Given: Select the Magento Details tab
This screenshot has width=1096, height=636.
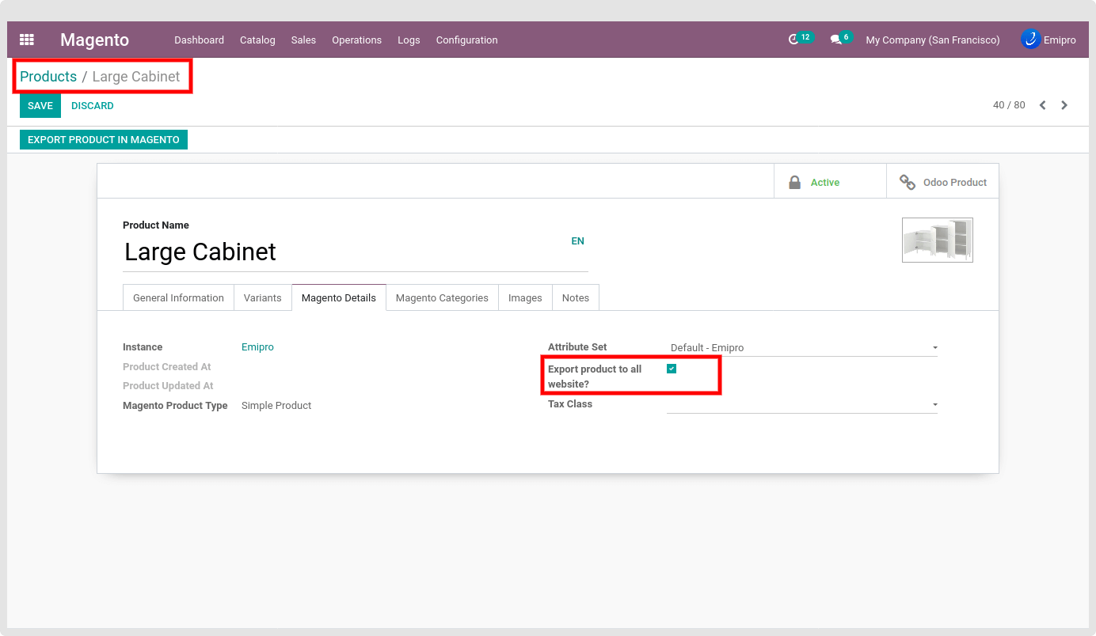Looking at the screenshot, I should [339, 297].
